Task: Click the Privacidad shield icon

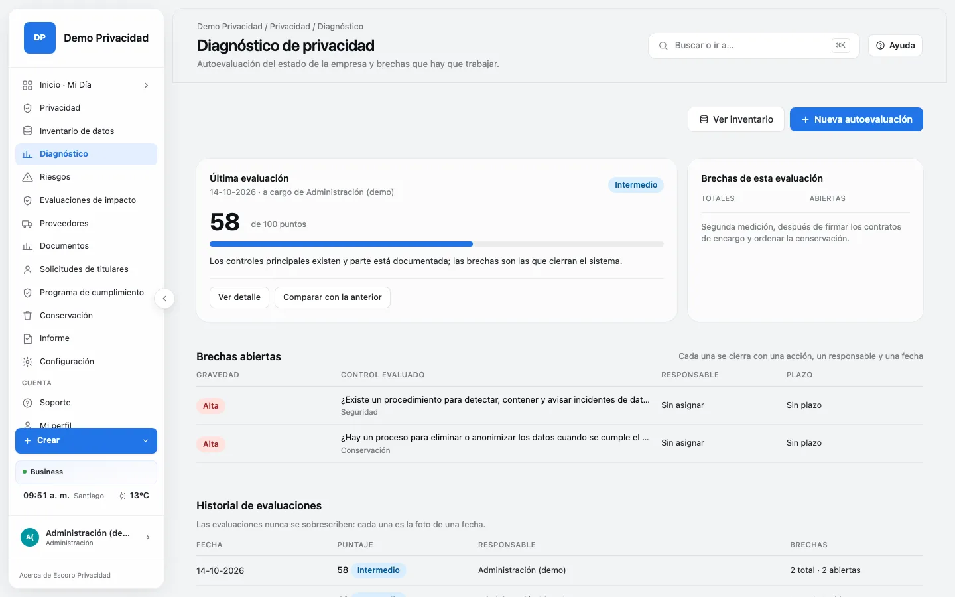Action: [27, 108]
